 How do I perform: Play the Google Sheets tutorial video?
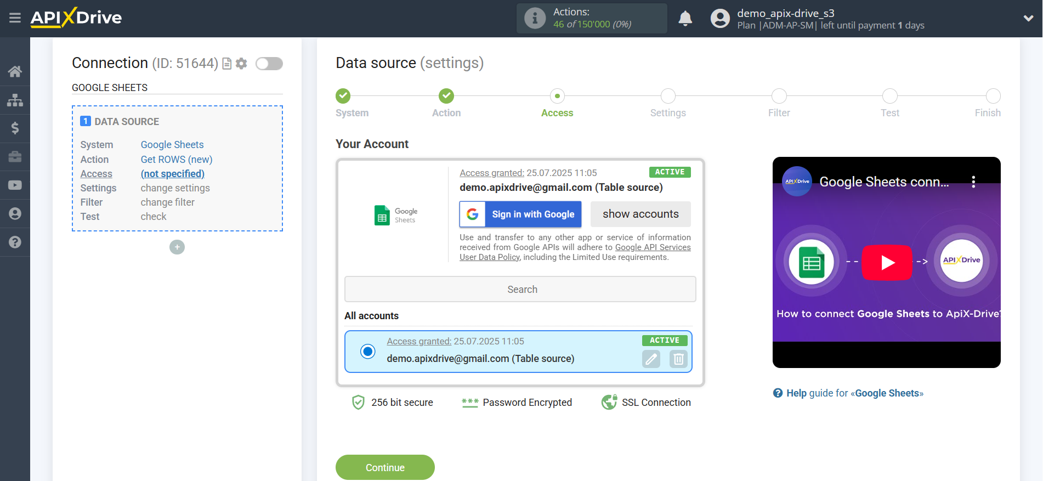click(x=887, y=263)
